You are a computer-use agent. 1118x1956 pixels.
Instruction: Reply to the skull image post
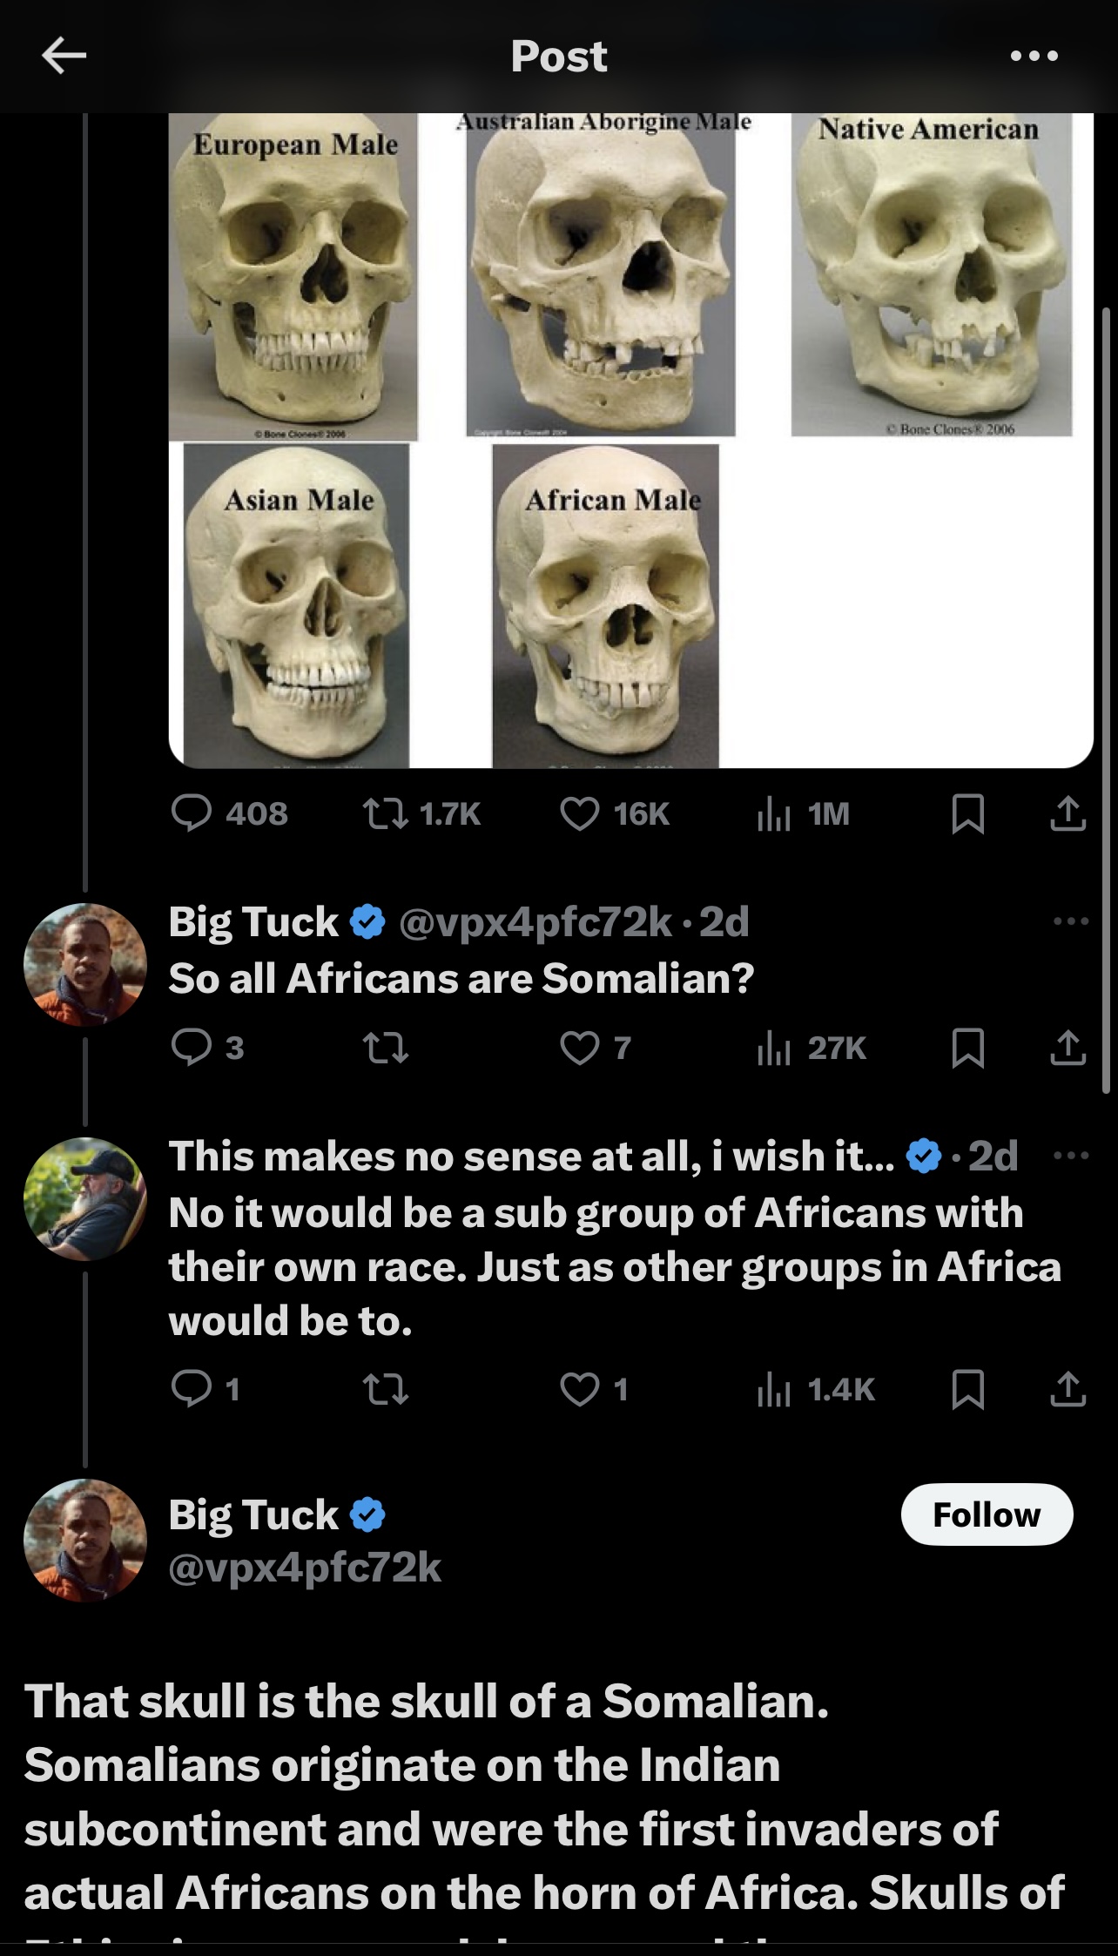192,813
